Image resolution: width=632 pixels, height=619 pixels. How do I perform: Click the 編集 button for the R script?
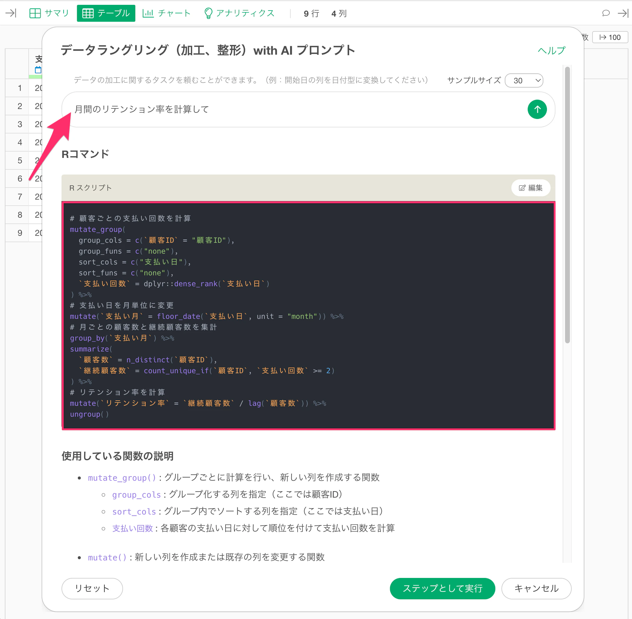click(530, 188)
